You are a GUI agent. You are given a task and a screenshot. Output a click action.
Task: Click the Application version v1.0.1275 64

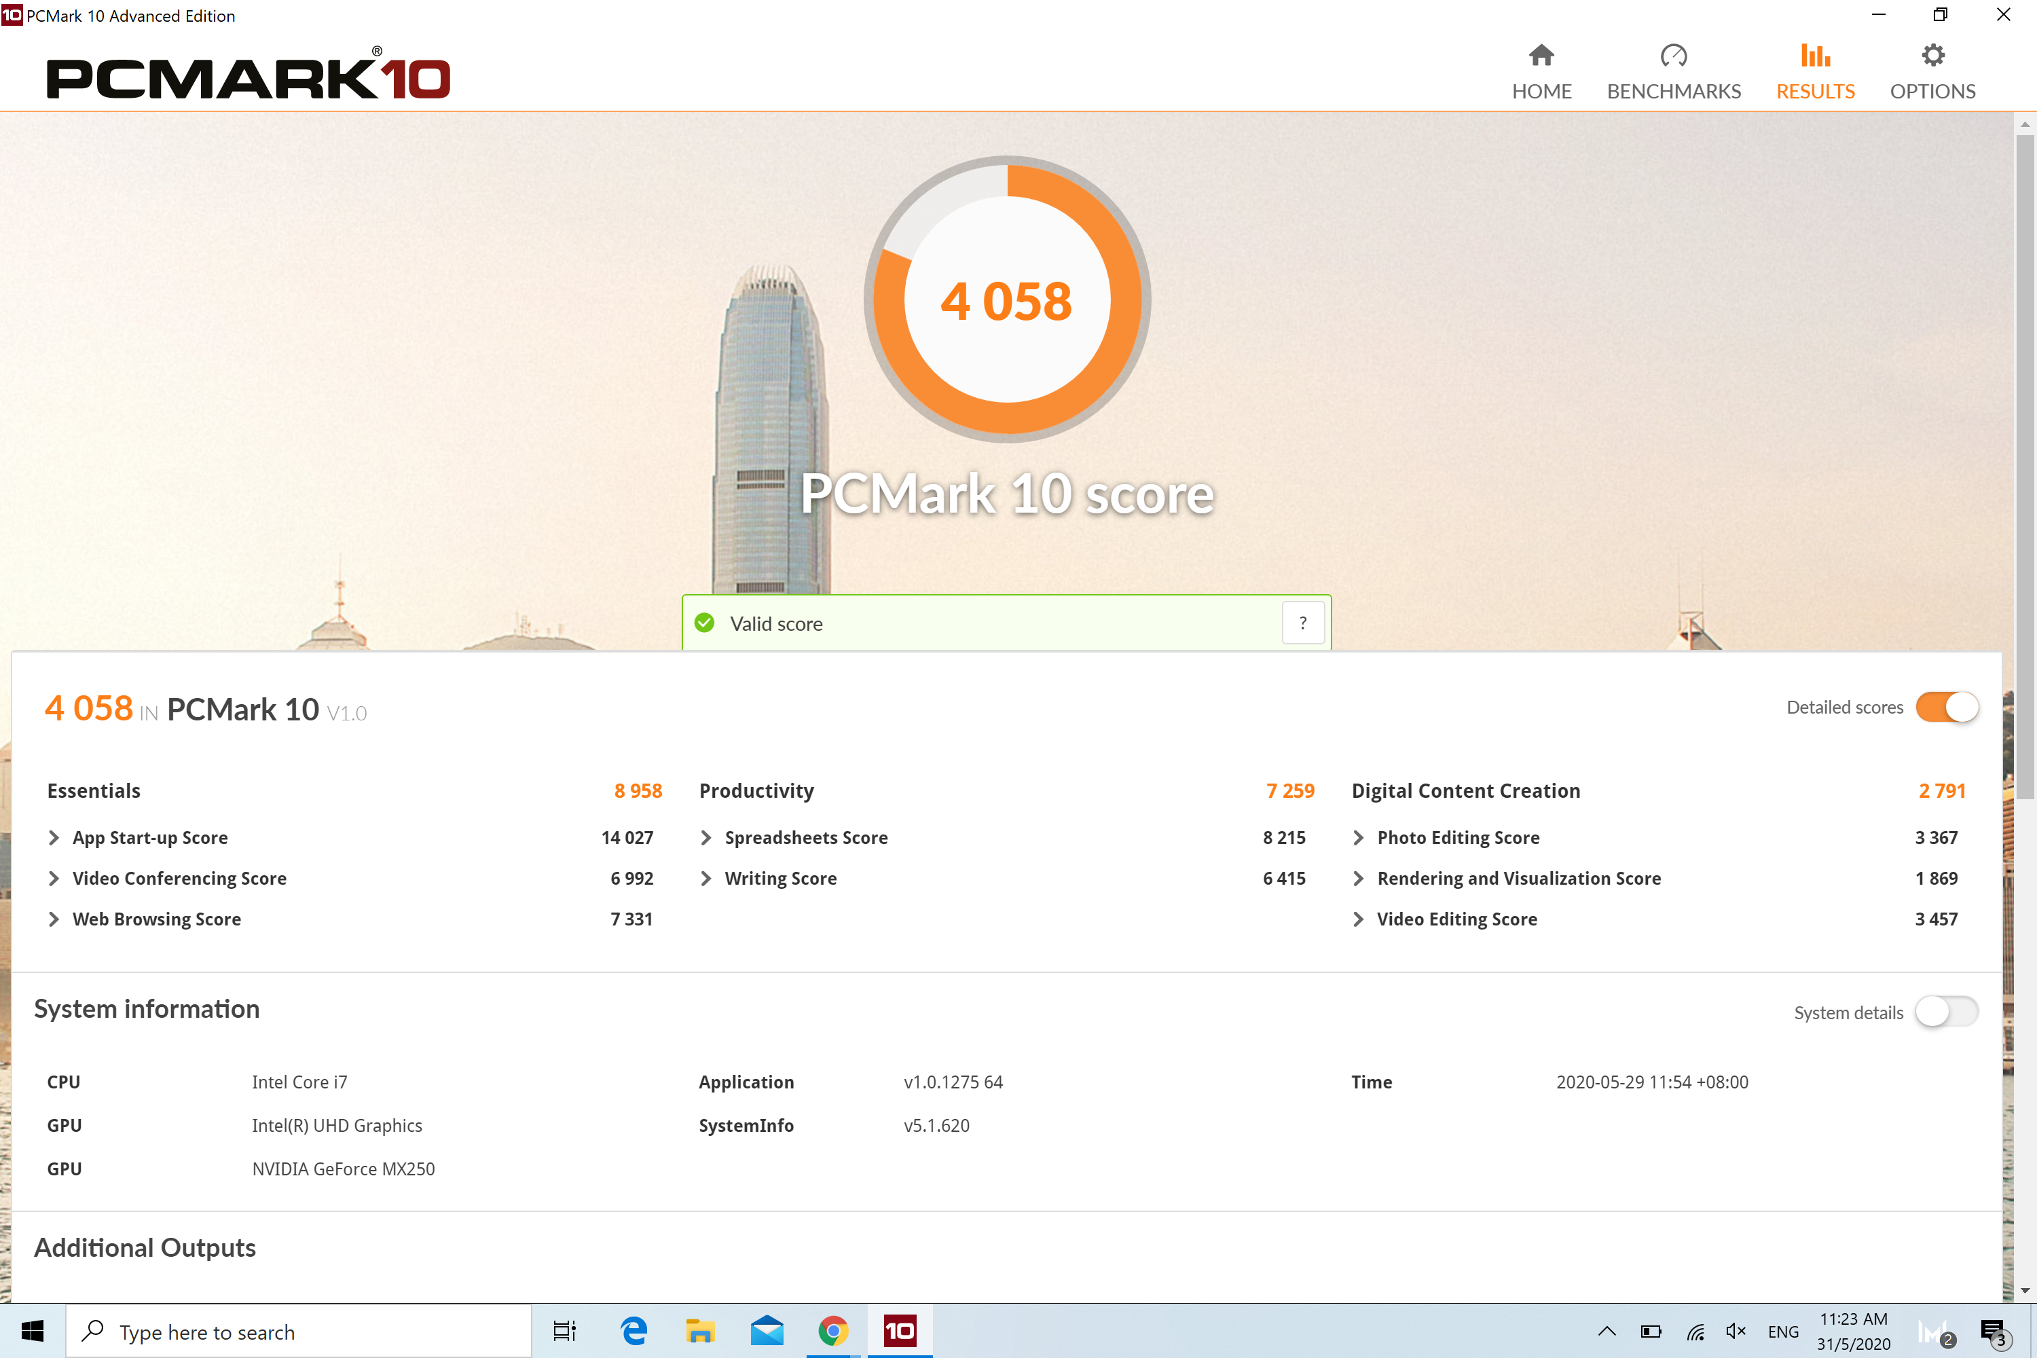[x=953, y=1082]
